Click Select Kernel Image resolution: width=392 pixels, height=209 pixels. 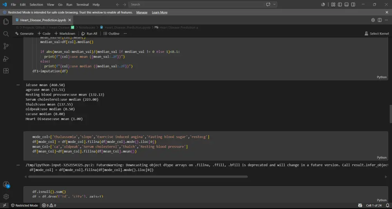click(377, 33)
